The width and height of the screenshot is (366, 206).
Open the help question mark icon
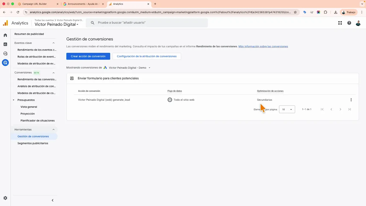[349, 23]
